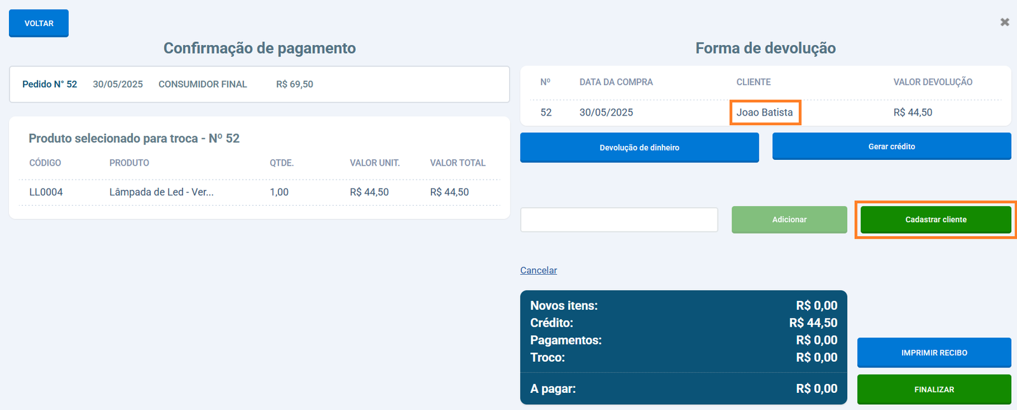Click the VOLTAR button

coord(39,23)
